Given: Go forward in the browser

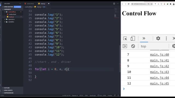Looking at the screenshot, I should pos(126,4).
